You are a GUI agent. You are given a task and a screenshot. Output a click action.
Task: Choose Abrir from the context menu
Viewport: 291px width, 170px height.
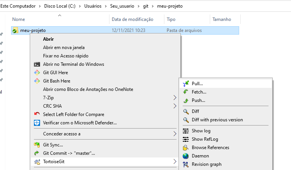pyautogui.click(x=105, y=39)
